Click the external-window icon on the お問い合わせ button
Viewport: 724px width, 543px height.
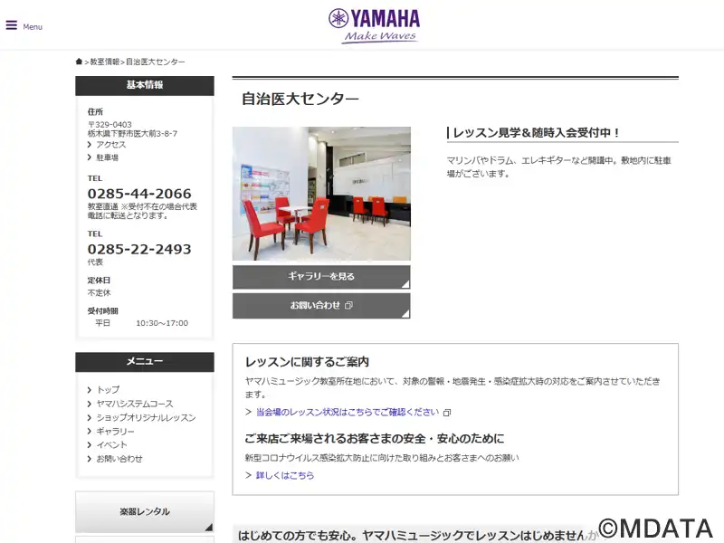pyautogui.click(x=348, y=305)
